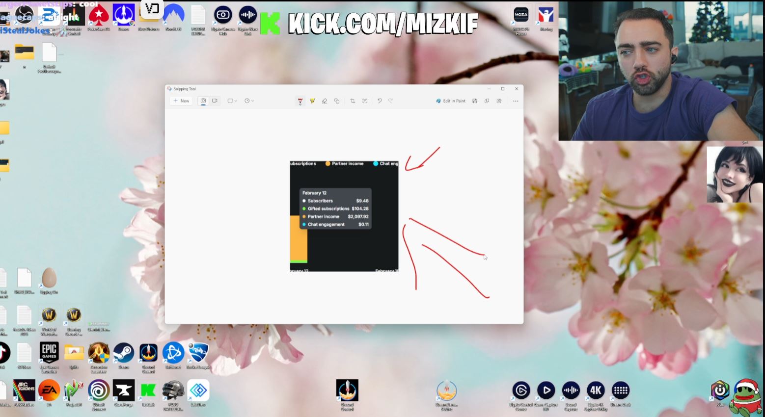Open the Splits folder on desktop
This screenshot has width=765, height=417.
click(74, 356)
